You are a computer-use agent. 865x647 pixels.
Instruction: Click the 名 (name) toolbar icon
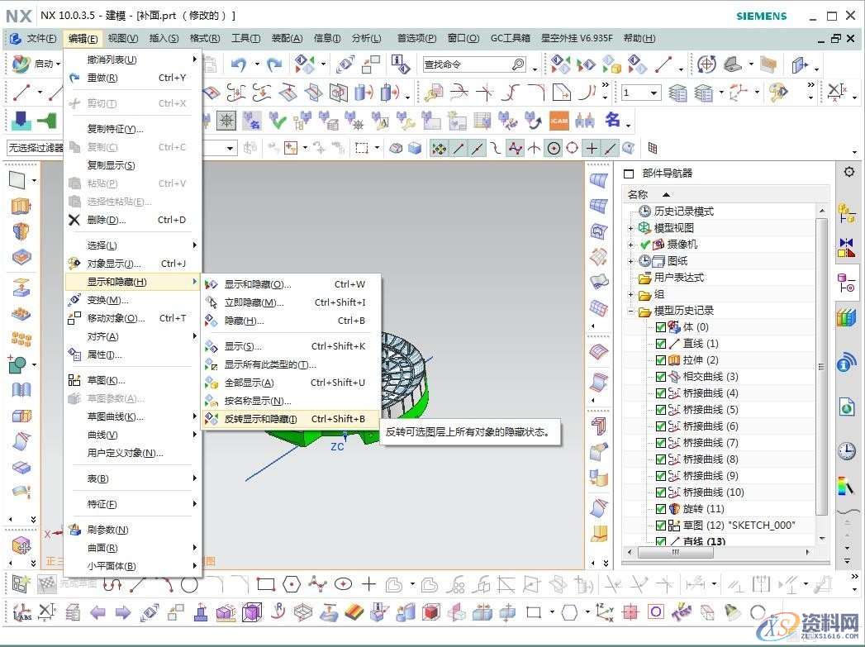coord(612,120)
